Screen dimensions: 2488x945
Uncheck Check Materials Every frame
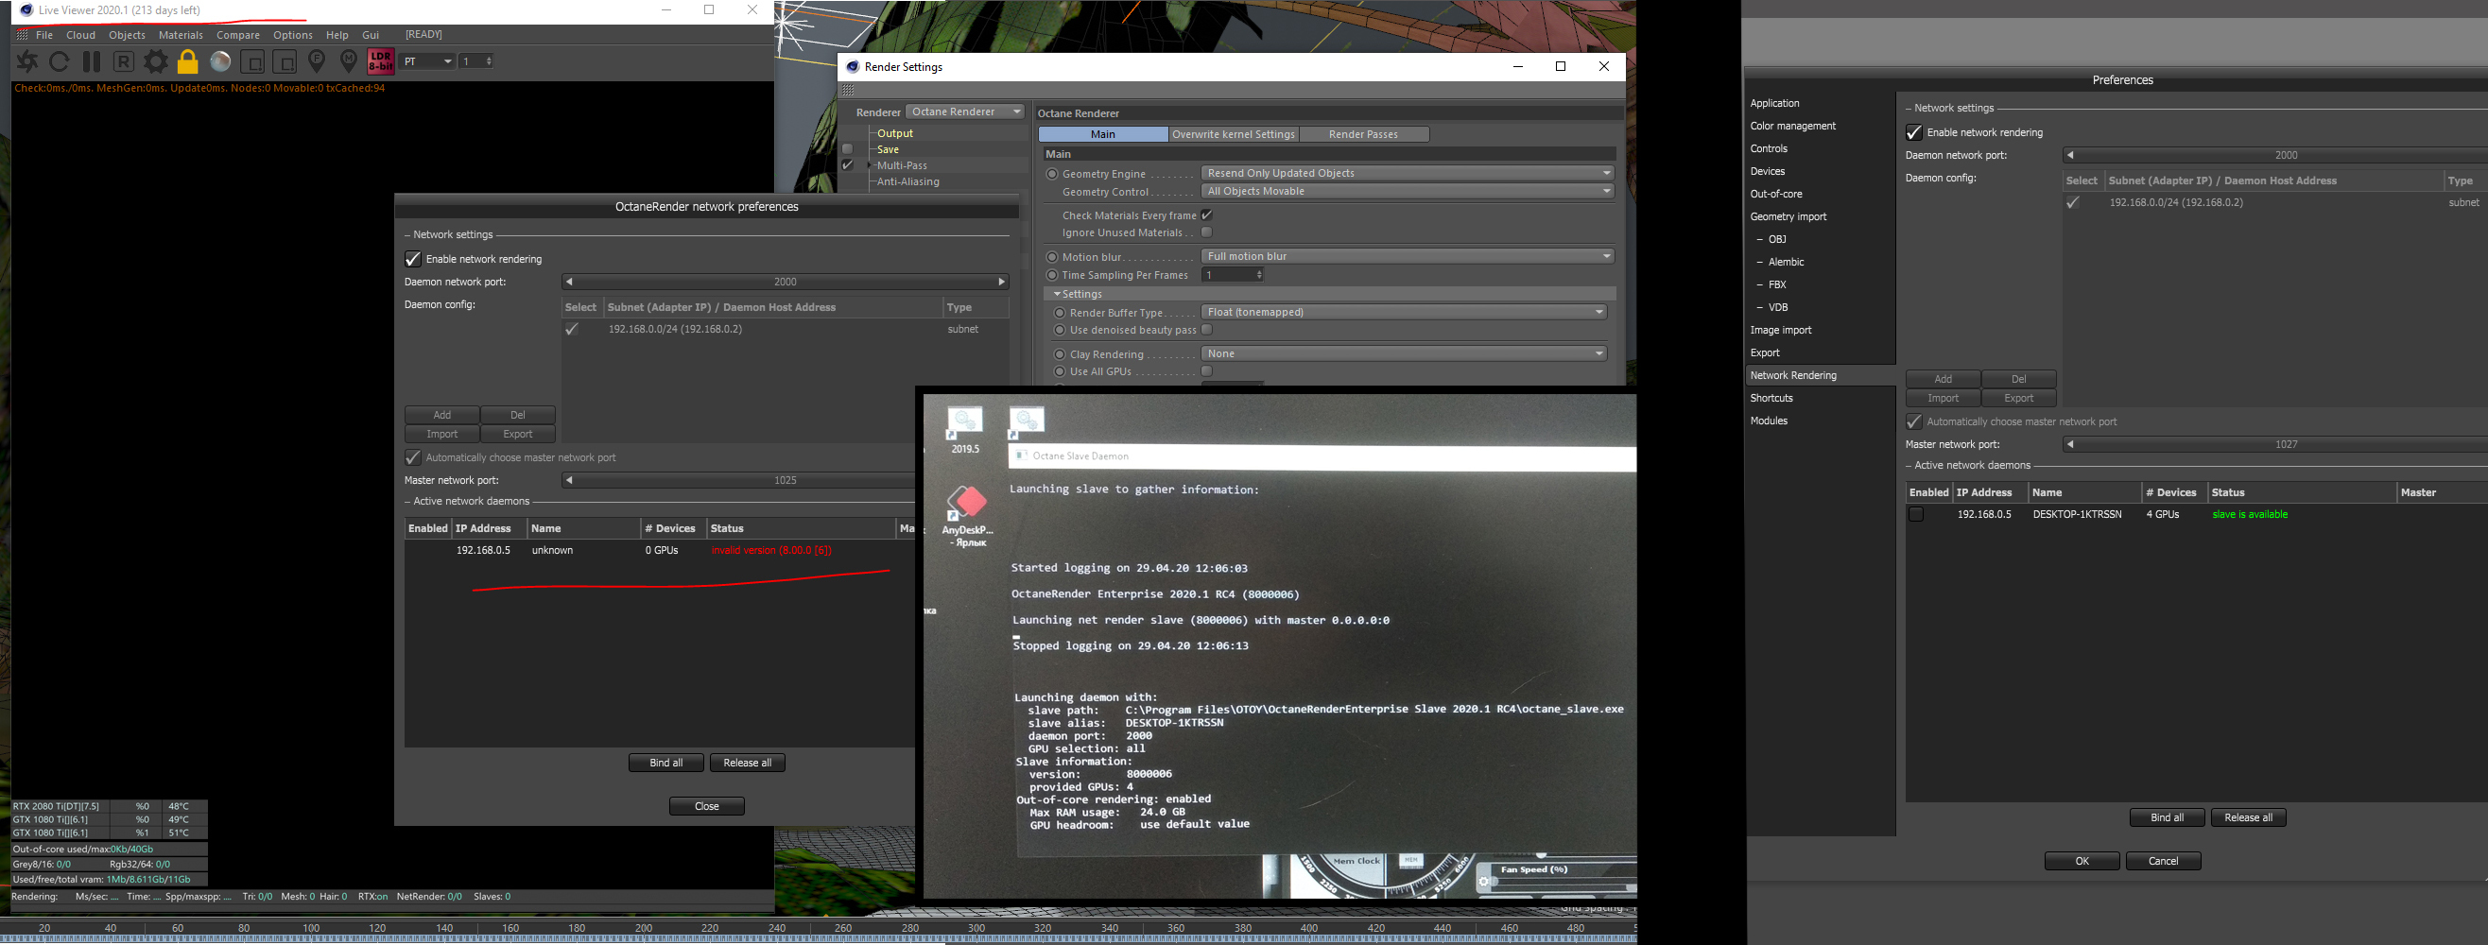(1206, 215)
